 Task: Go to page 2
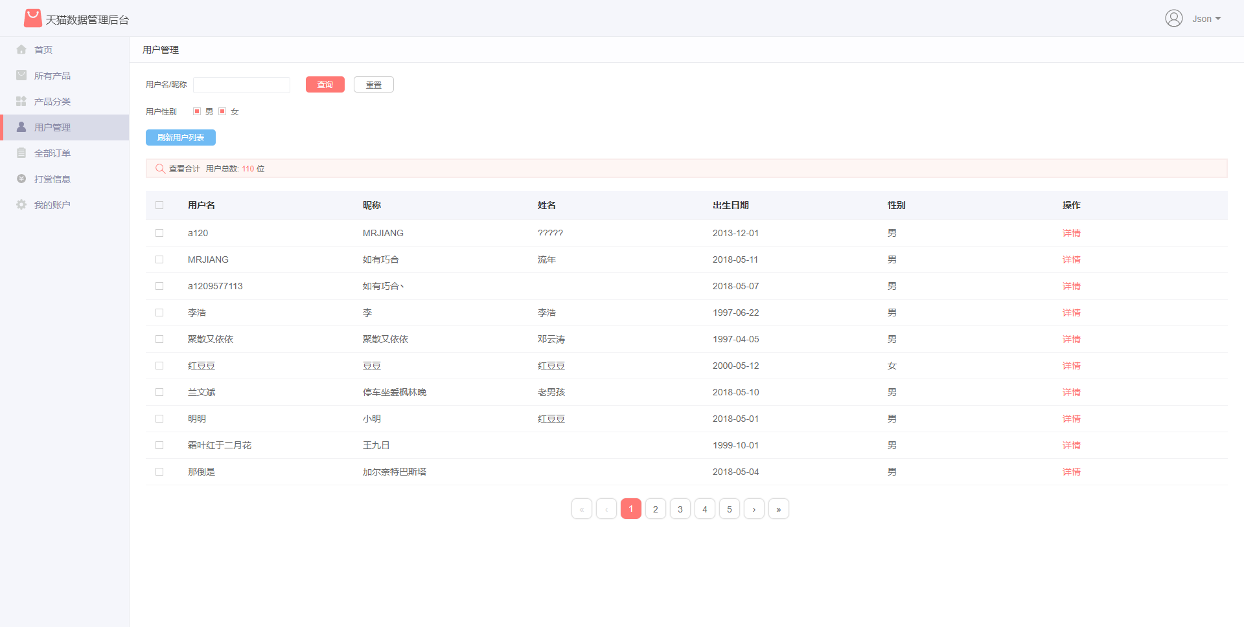point(656,509)
